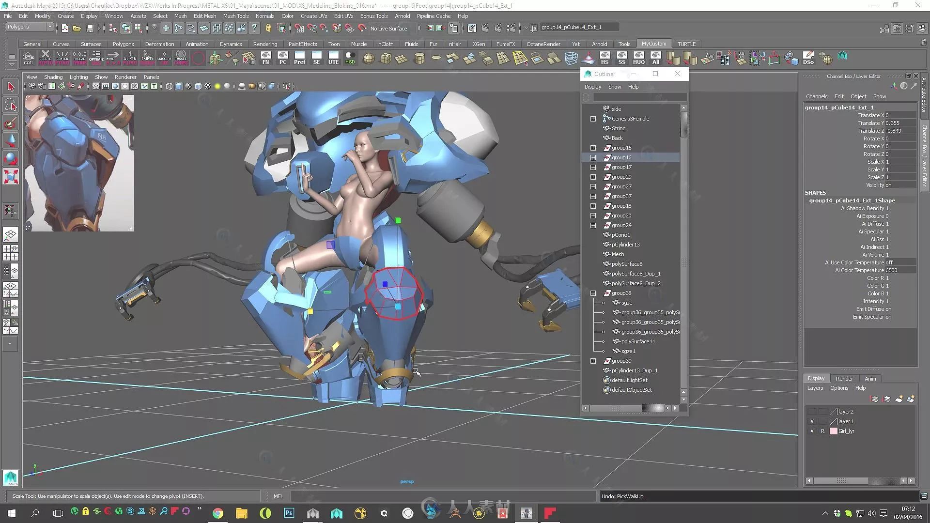Click the HUO shelf icon
The image size is (930, 523).
[x=638, y=58]
